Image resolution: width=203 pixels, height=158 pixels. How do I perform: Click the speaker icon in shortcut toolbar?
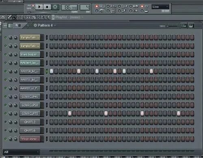coord(48,17)
